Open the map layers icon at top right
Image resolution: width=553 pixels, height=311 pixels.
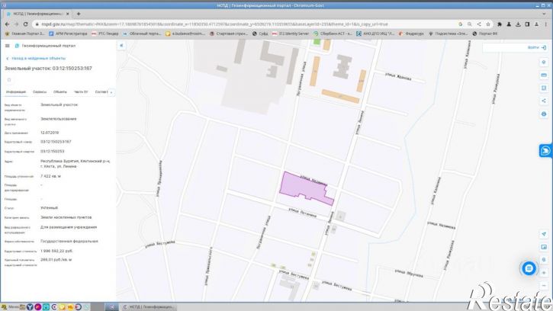click(x=544, y=62)
